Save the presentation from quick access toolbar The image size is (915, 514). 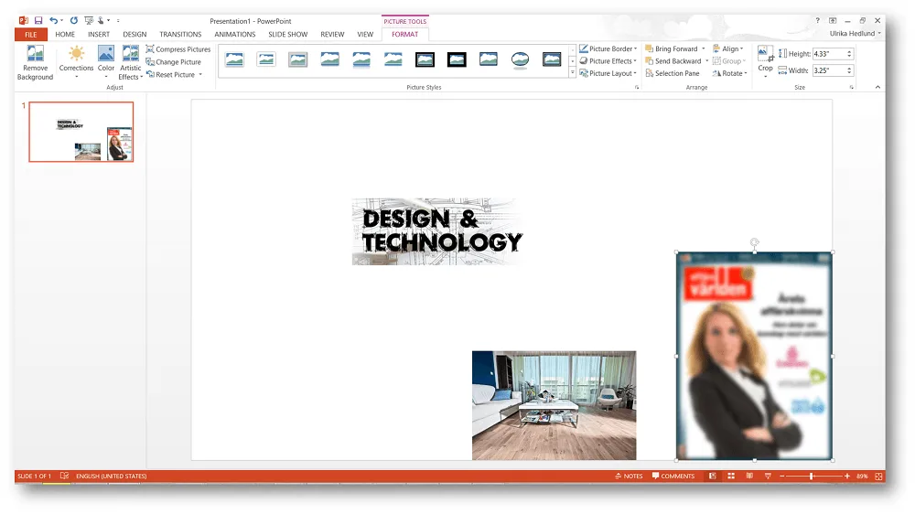coord(38,20)
